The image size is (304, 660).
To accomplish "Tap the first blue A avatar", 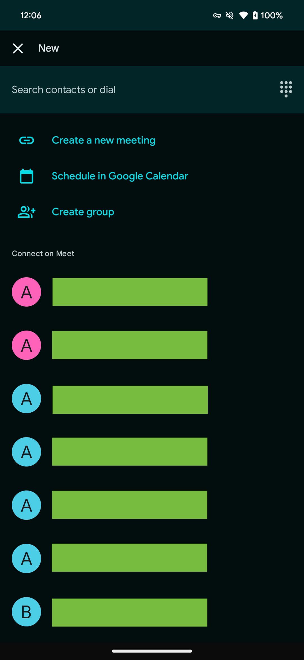I will pyautogui.click(x=26, y=399).
